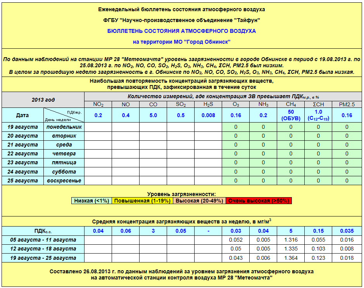The image size is (364, 288).
Task: Select the "19 августа" date cell
Action: (x=22, y=127)
